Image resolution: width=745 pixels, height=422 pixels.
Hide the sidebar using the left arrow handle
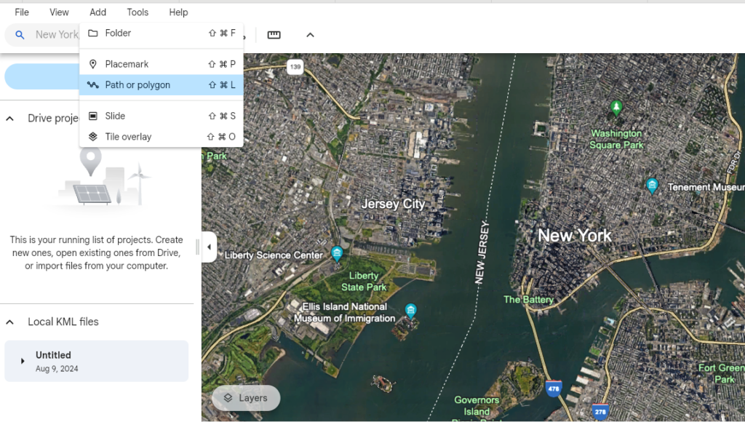pos(209,247)
